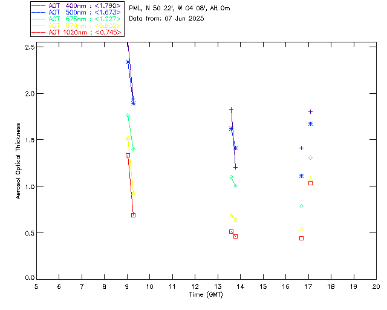
Task: Click the x-axis tick label 15
Action: (x=263, y=286)
